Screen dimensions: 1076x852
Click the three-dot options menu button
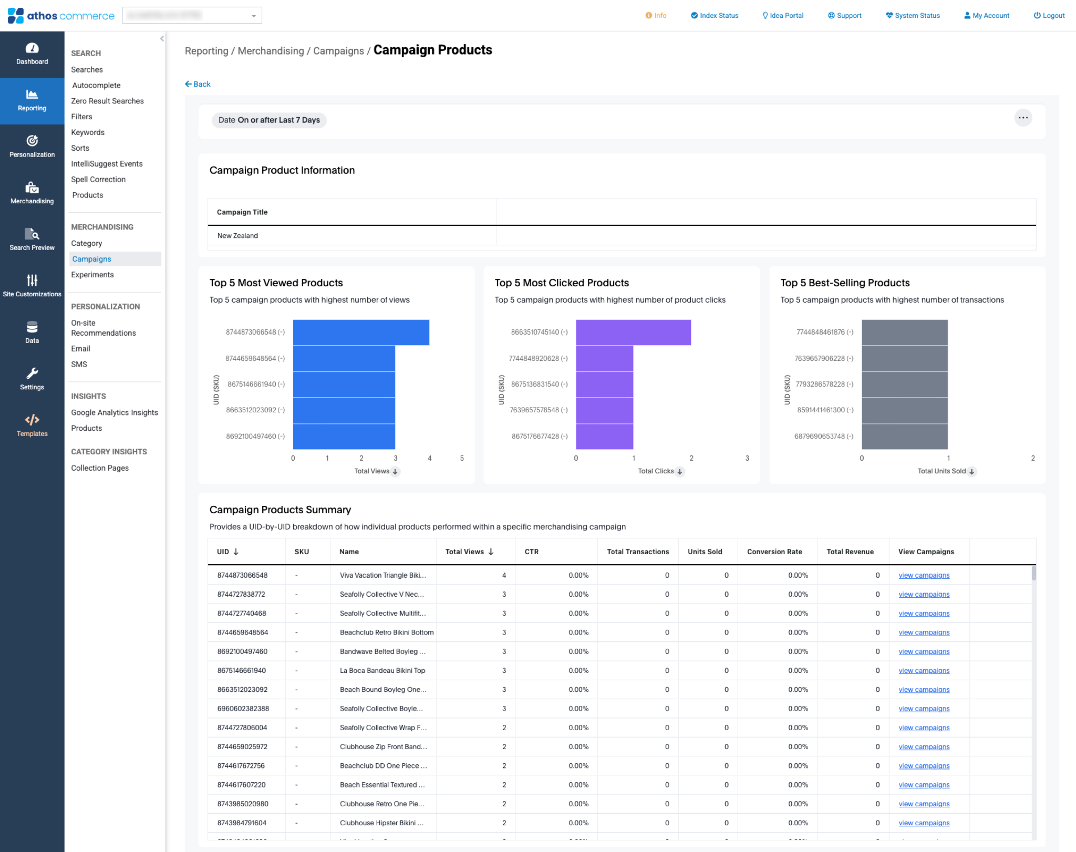click(x=1022, y=118)
